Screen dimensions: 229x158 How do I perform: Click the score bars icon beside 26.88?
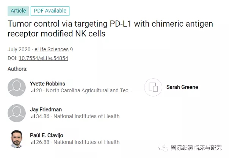click(x=33, y=142)
